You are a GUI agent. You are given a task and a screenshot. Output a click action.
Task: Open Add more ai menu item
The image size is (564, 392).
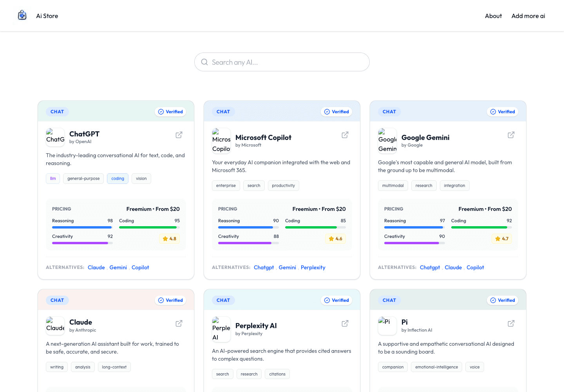pos(528,16)
